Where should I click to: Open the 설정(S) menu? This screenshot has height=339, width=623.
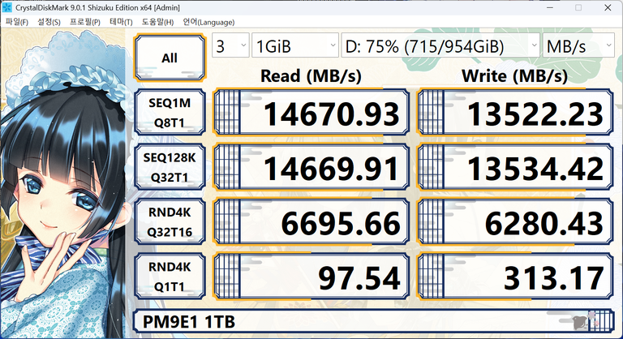click(x=49, y=22)
